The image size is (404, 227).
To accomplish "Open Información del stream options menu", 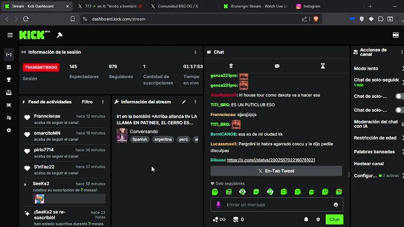I will 195,102.
